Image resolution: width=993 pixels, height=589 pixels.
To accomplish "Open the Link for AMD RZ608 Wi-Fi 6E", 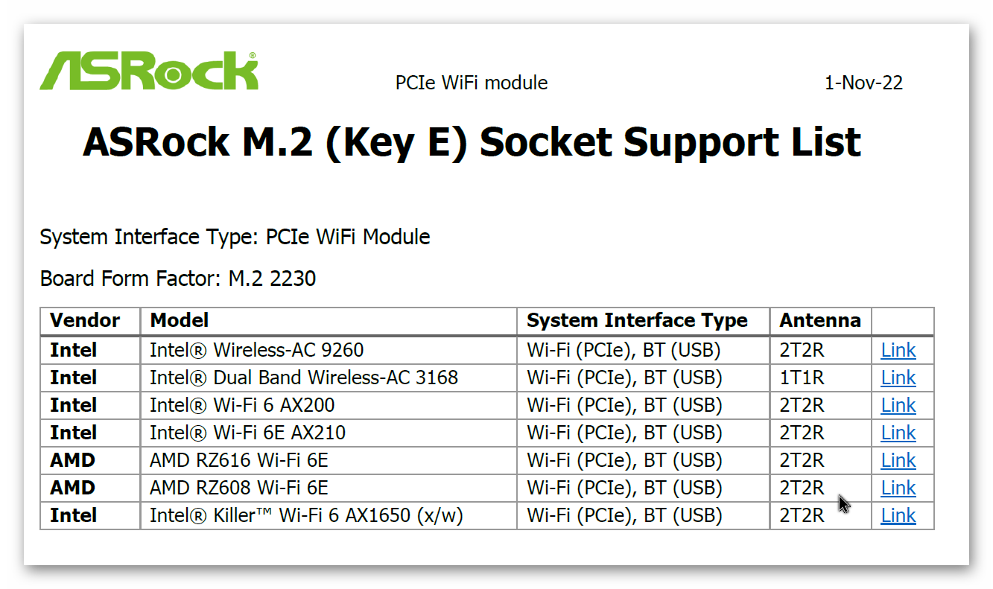I will point(898,488).
